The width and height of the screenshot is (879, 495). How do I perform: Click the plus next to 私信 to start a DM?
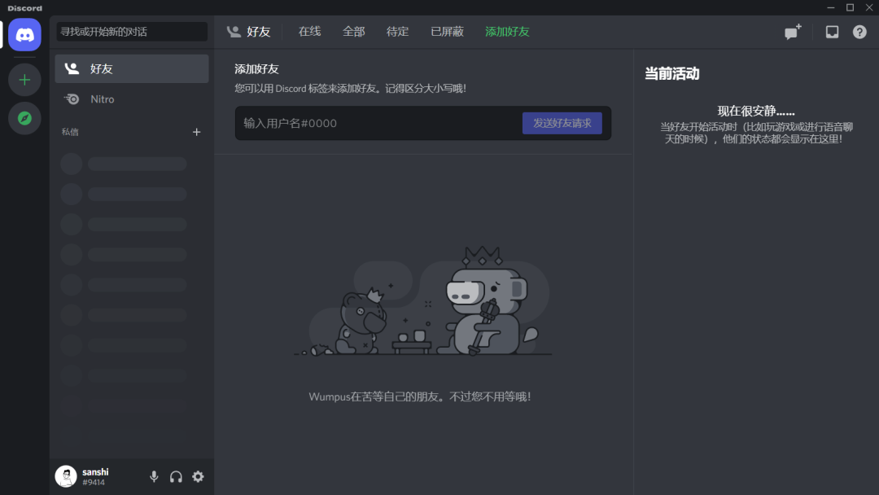(196, 131)
